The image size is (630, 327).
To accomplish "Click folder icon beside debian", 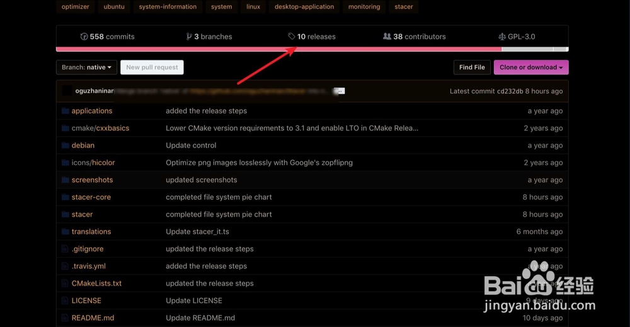I will (65, 146).
